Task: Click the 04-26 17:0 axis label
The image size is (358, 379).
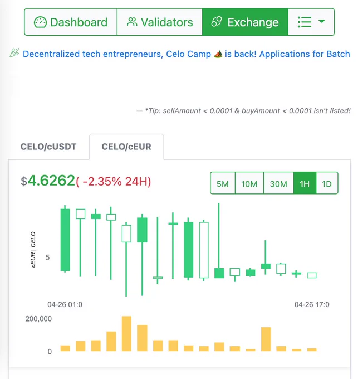Action: click(312, 304)
